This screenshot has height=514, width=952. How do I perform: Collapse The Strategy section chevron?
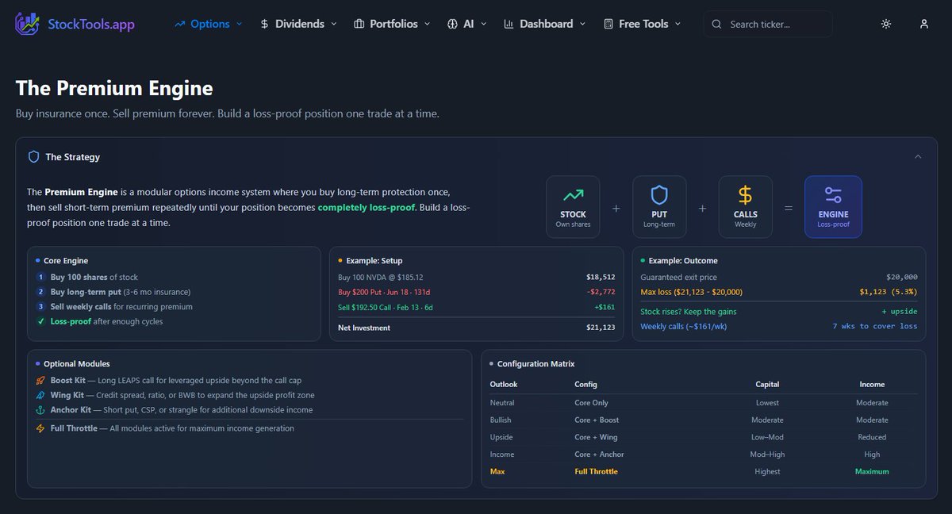919,156
